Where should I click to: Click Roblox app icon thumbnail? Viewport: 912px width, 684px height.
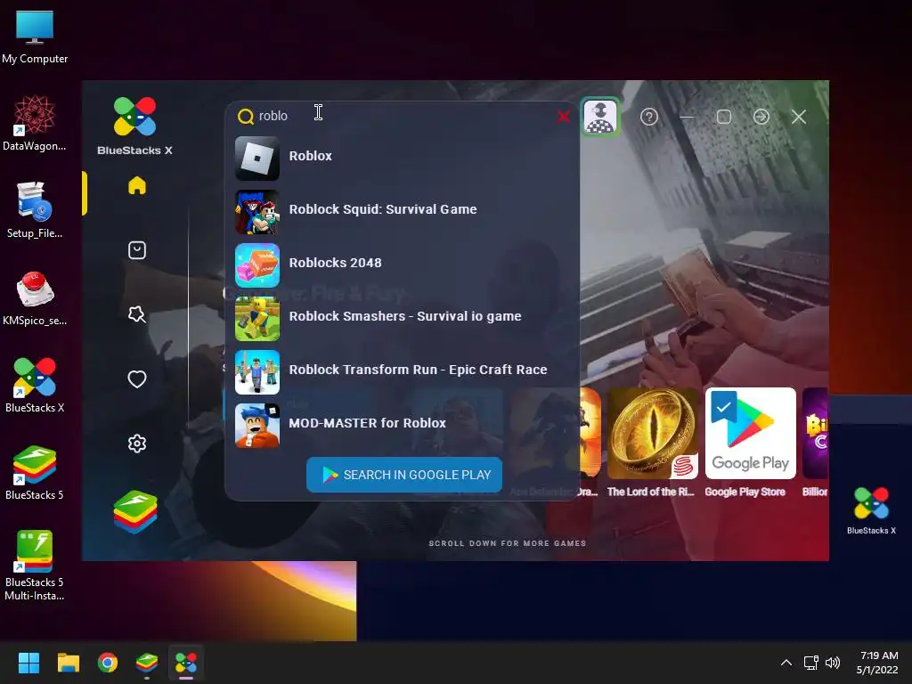257,159
